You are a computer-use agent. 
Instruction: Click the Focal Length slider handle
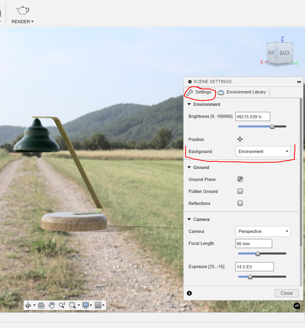[258, 254]
